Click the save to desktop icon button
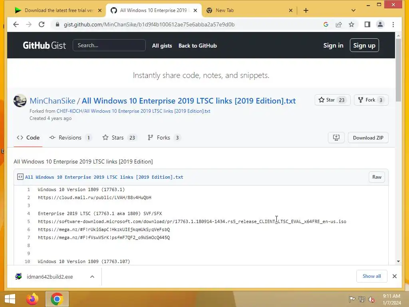This screenshot has height=307, width=409. (x=336, y=138)
